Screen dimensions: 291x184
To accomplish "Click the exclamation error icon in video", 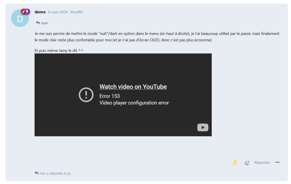I will tap(86, 95).
